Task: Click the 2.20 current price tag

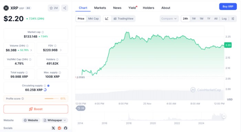Action: [228, 45]
